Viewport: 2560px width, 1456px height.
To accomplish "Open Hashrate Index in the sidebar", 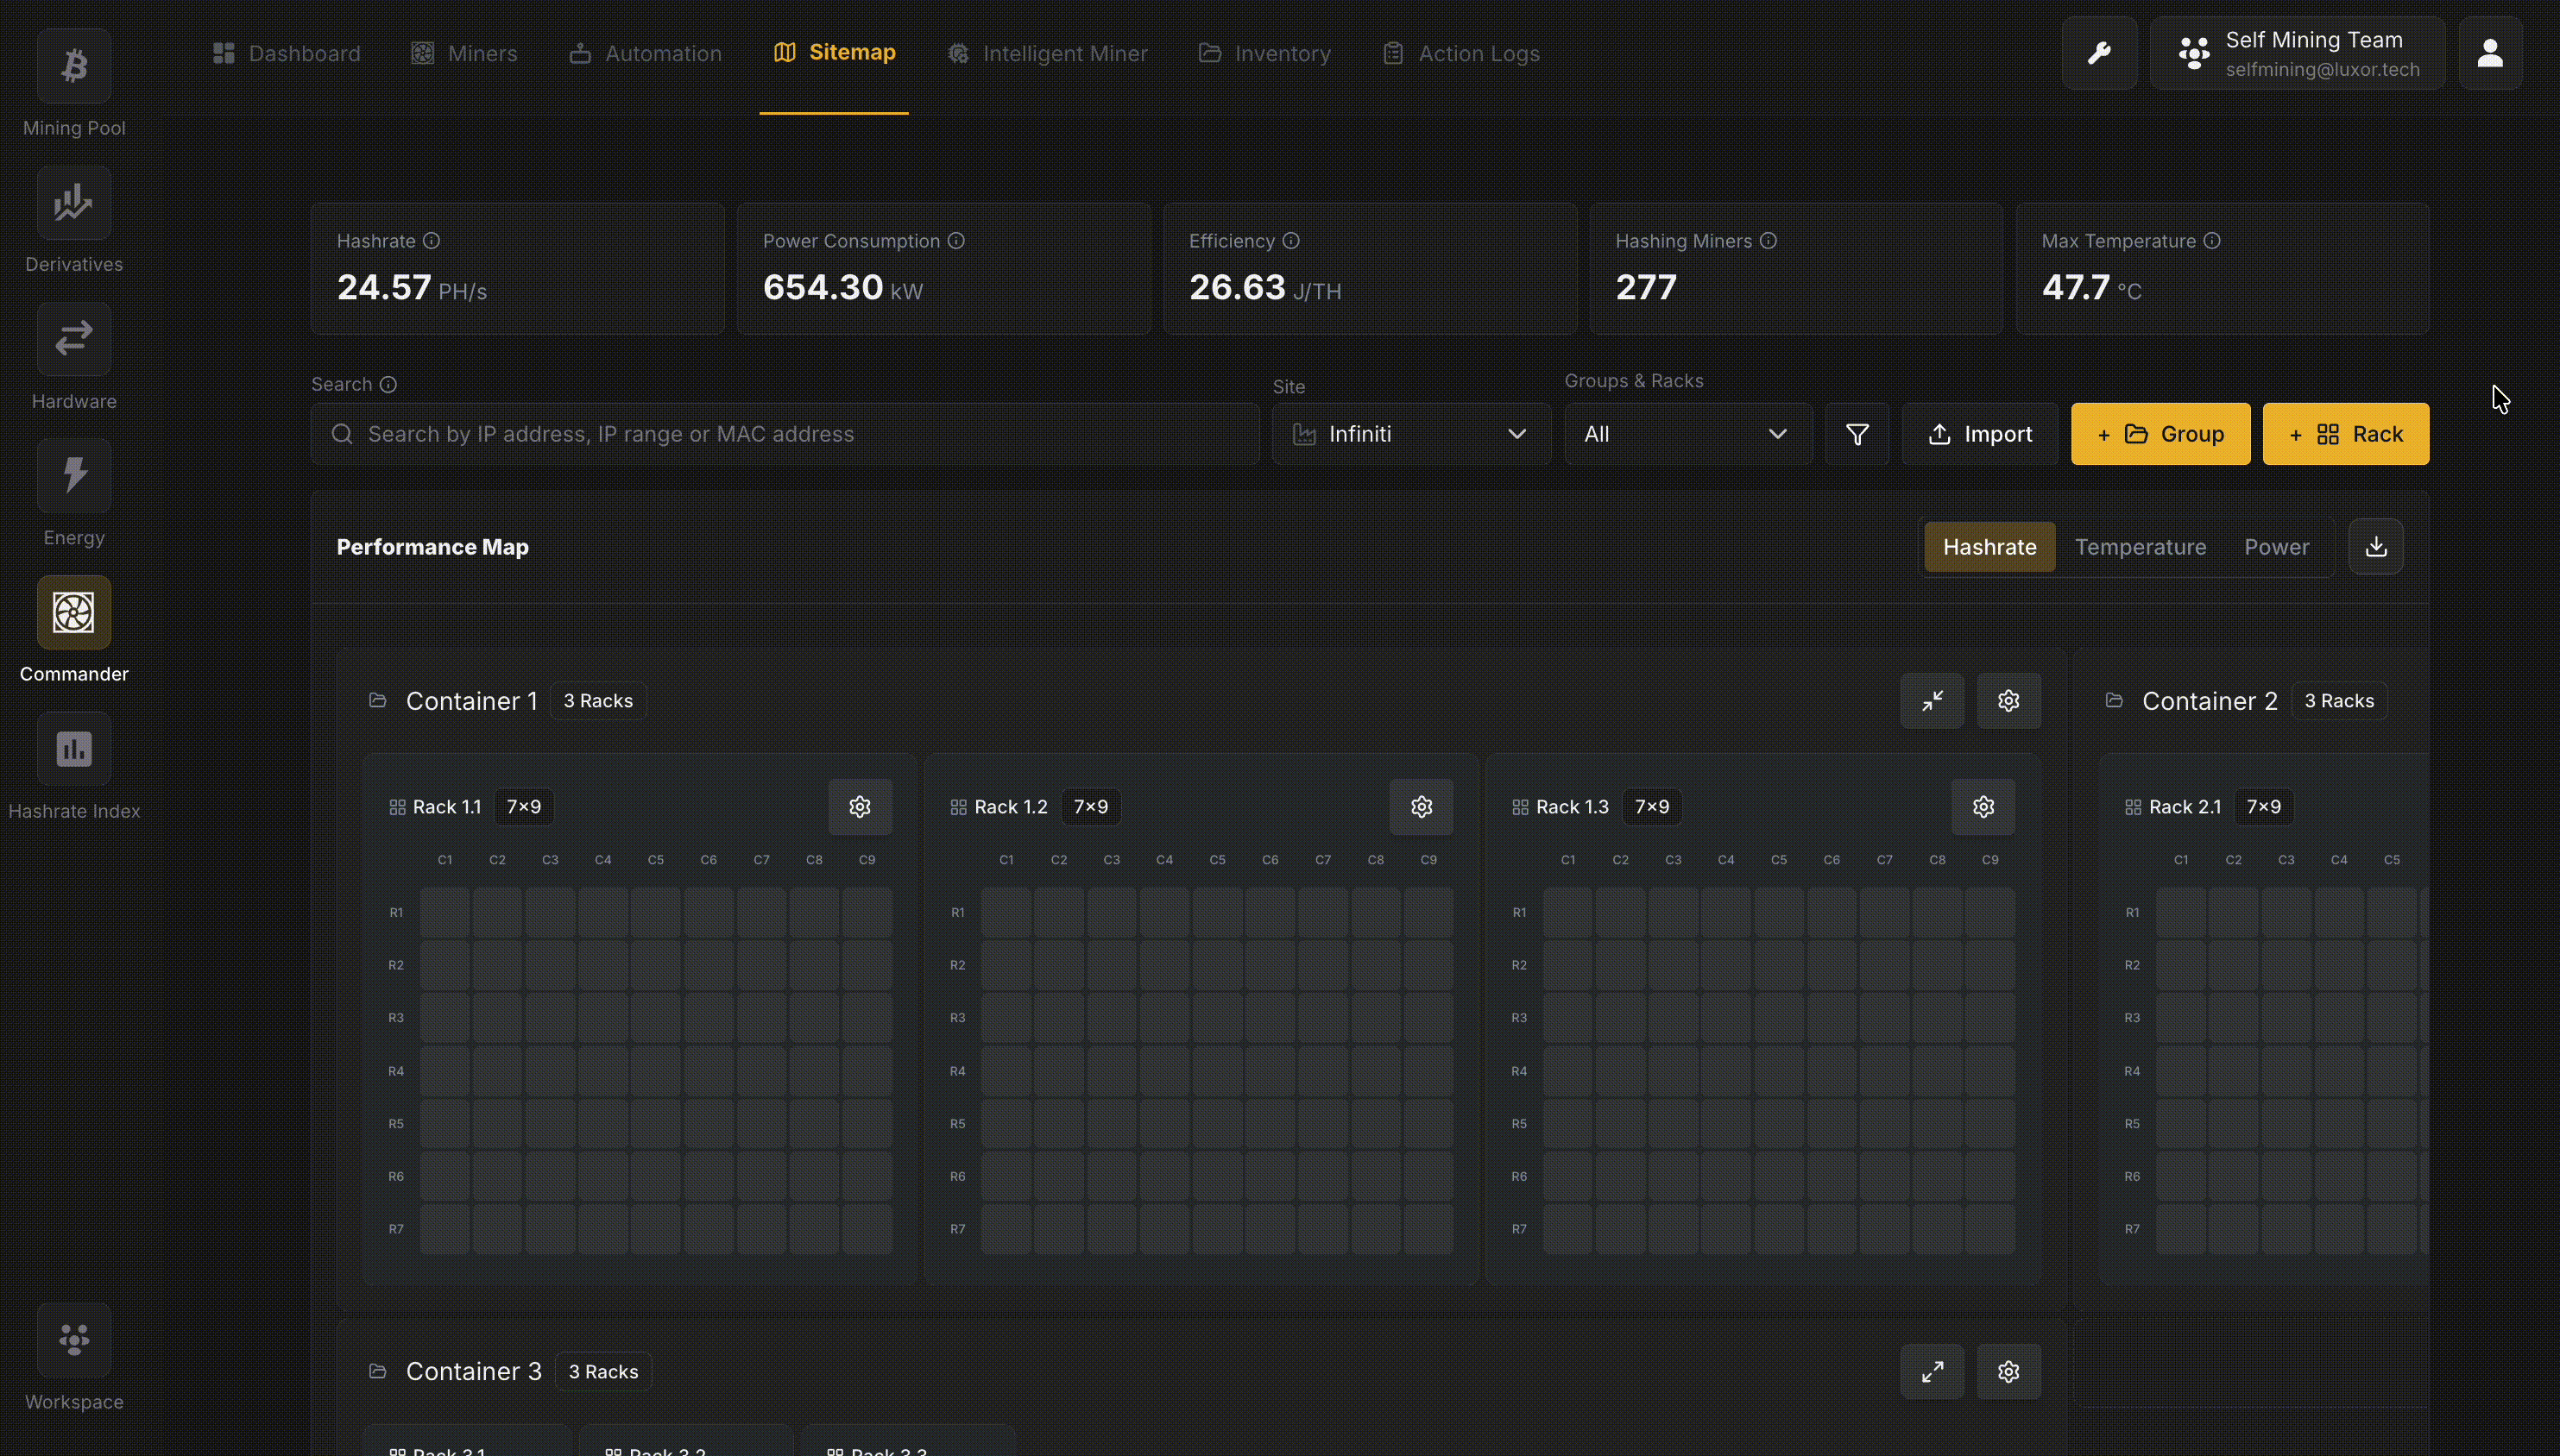I will (x=73, y=749).
